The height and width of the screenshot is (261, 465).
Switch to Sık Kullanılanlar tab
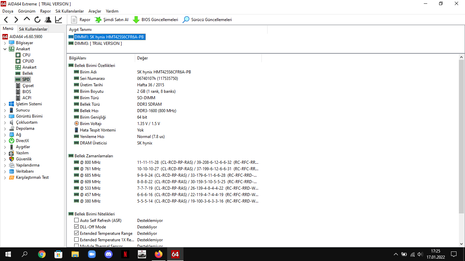pos(33,29)
